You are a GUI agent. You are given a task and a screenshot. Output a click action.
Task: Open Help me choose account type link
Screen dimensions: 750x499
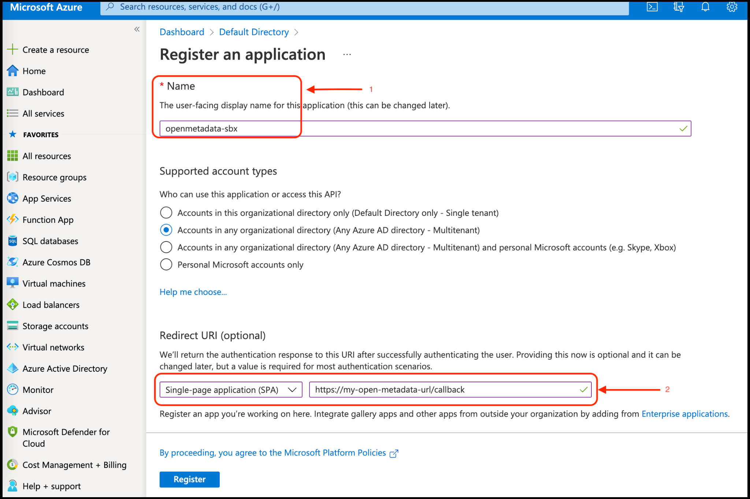[193, 291]
